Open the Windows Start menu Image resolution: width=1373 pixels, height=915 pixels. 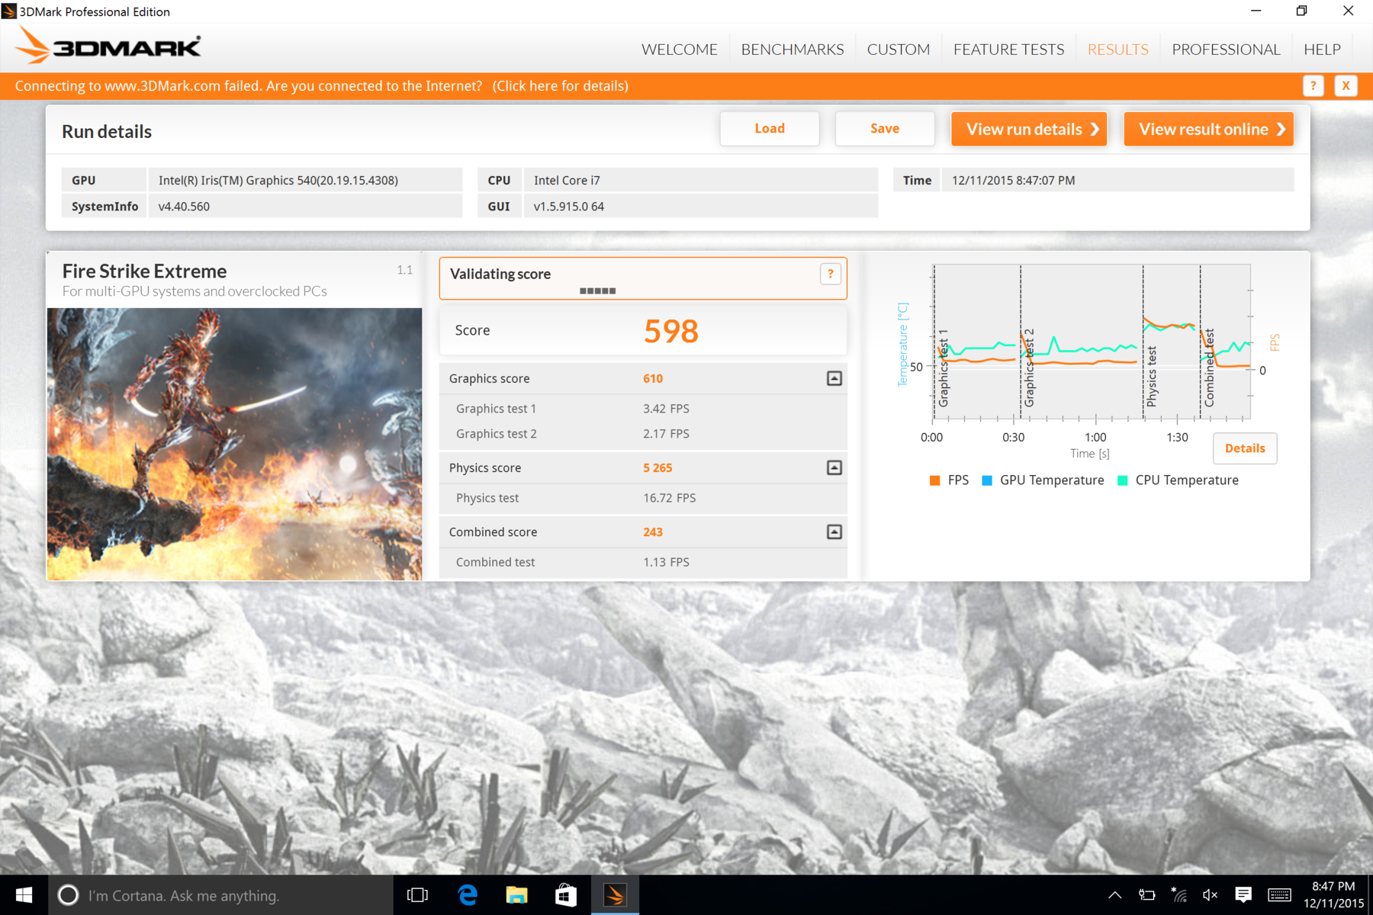24,895
